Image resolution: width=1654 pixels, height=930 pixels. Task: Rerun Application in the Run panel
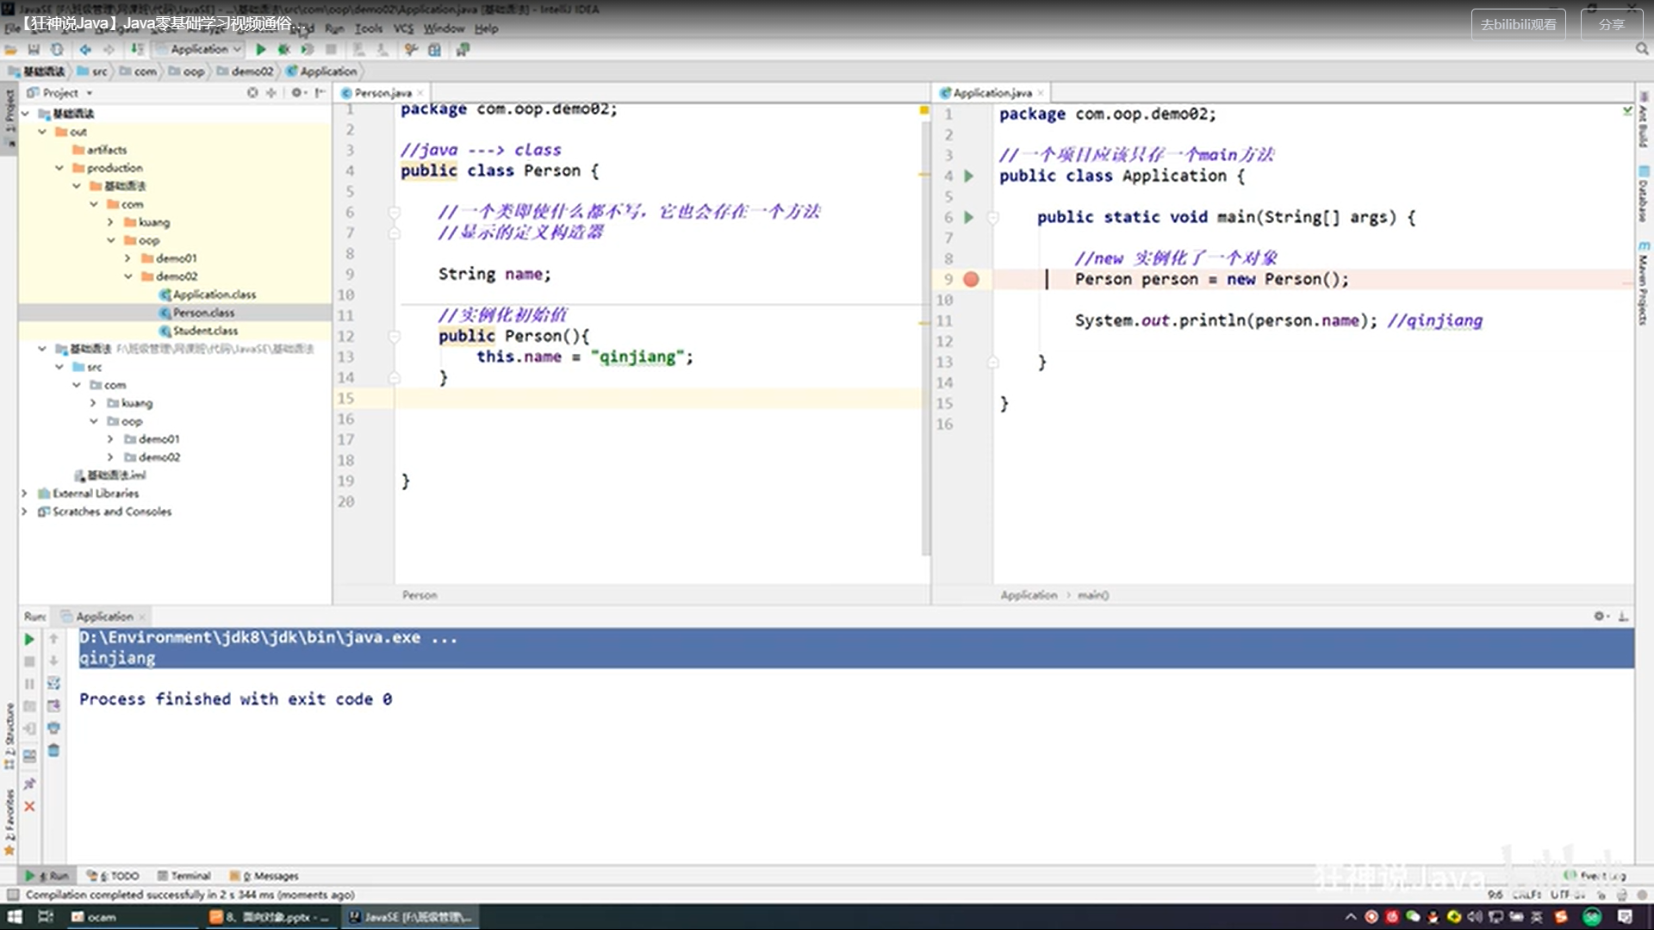click(x=29, y=639)
